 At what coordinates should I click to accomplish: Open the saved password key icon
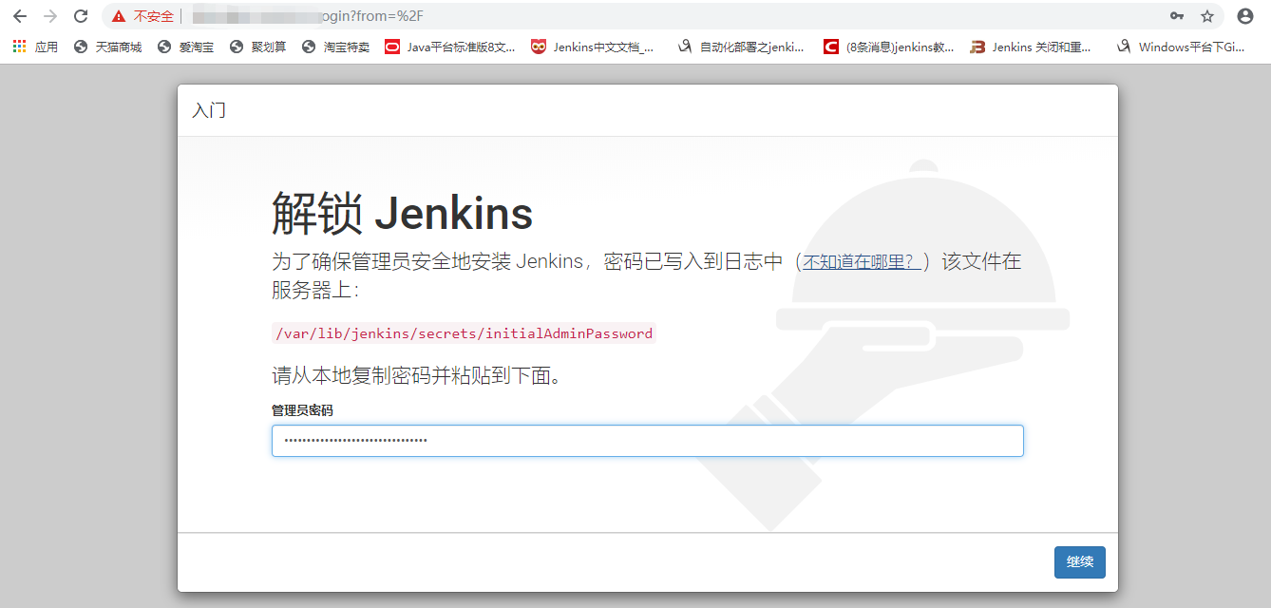[x=1177, y=16]
